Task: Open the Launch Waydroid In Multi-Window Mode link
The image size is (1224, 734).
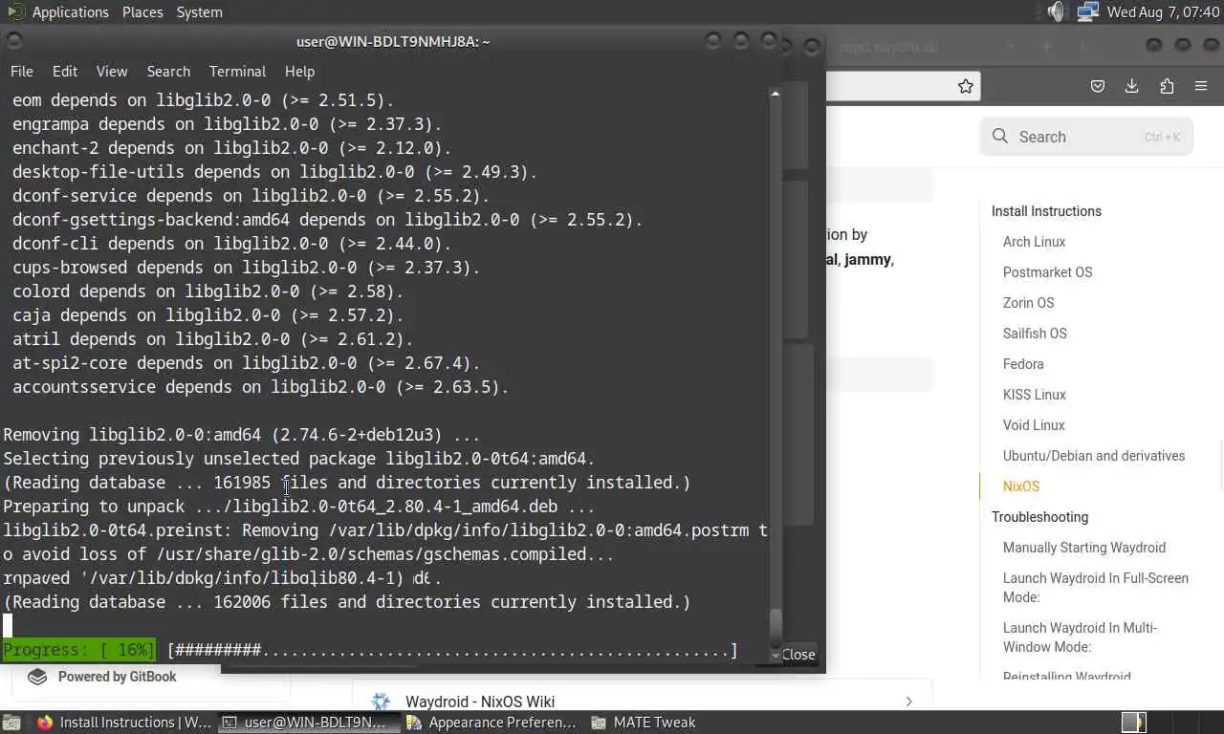Action: coord(1080,637)
